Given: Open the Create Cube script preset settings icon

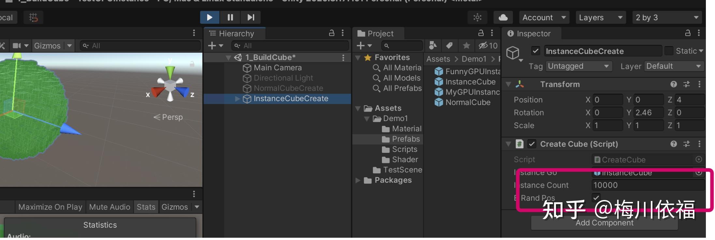Looking at the screenshot, I should coord(687,144).
